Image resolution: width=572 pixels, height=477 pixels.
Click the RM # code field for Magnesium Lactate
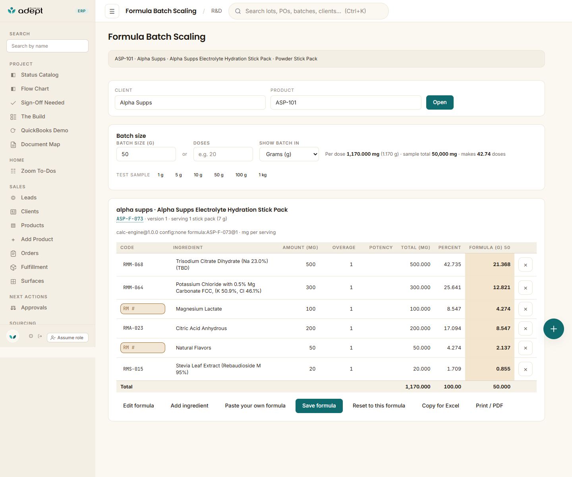pyautogui.click(x=143, y=309)
